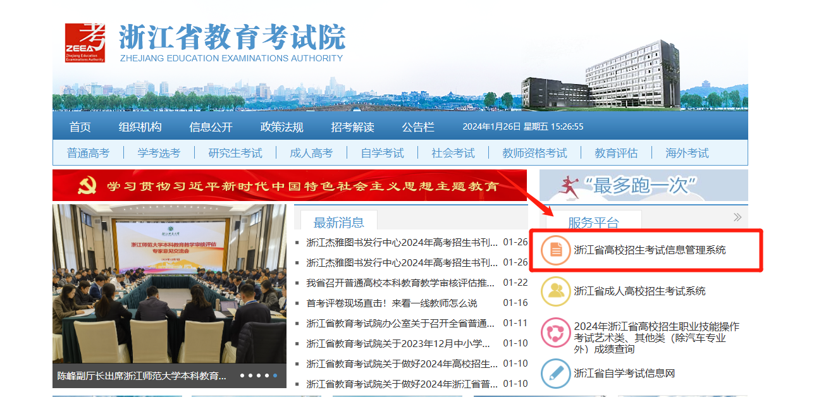The image size is (814, 397).
Task: Click the ZEEA red logo icon
Action: click(x=85, y=42)
